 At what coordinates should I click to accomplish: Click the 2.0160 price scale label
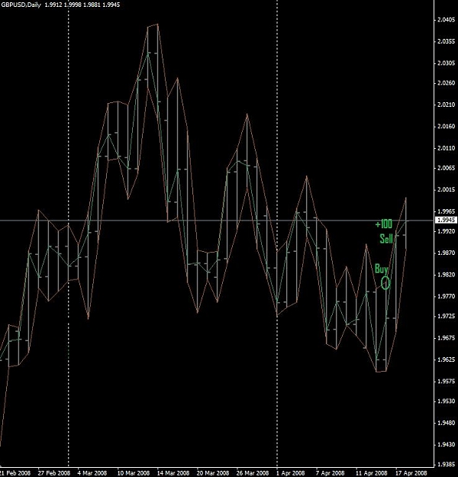(446, 126)
